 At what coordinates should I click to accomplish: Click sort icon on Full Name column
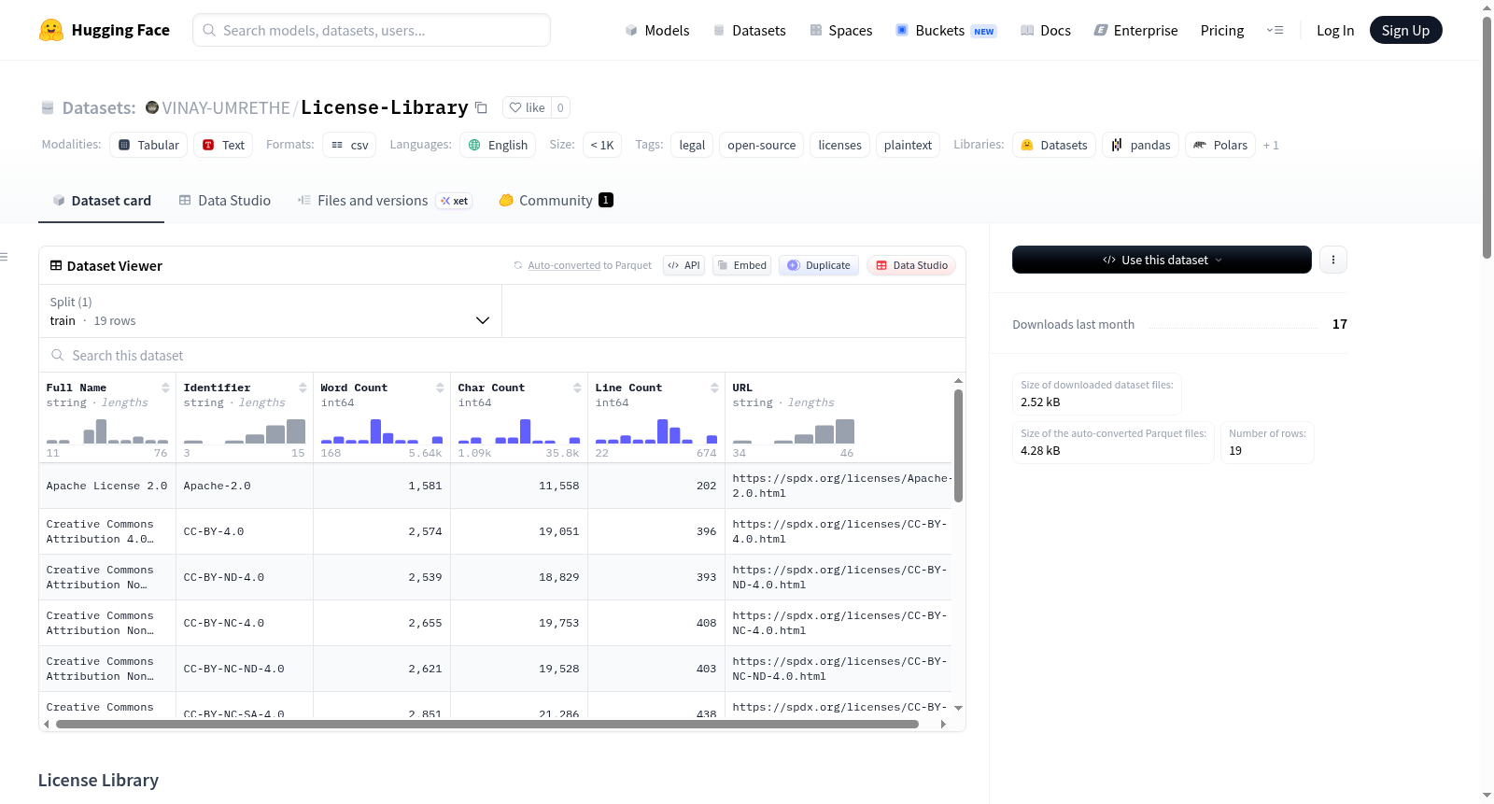[x=165, y=388]
